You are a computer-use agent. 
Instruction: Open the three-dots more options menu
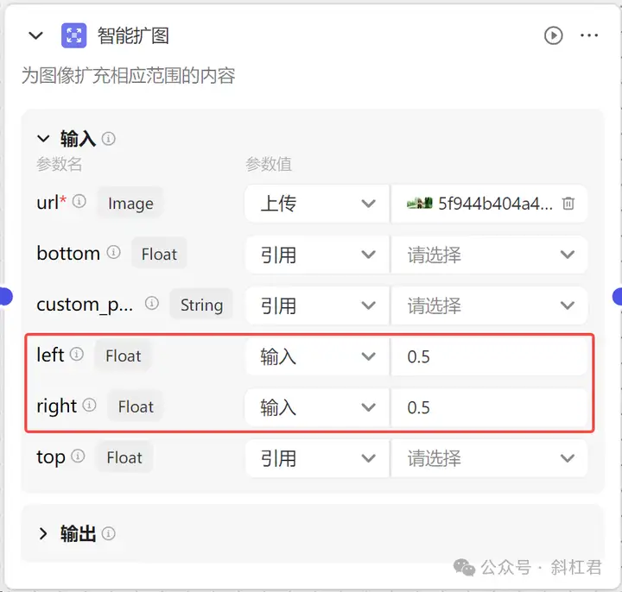click(x=589, y=35)
